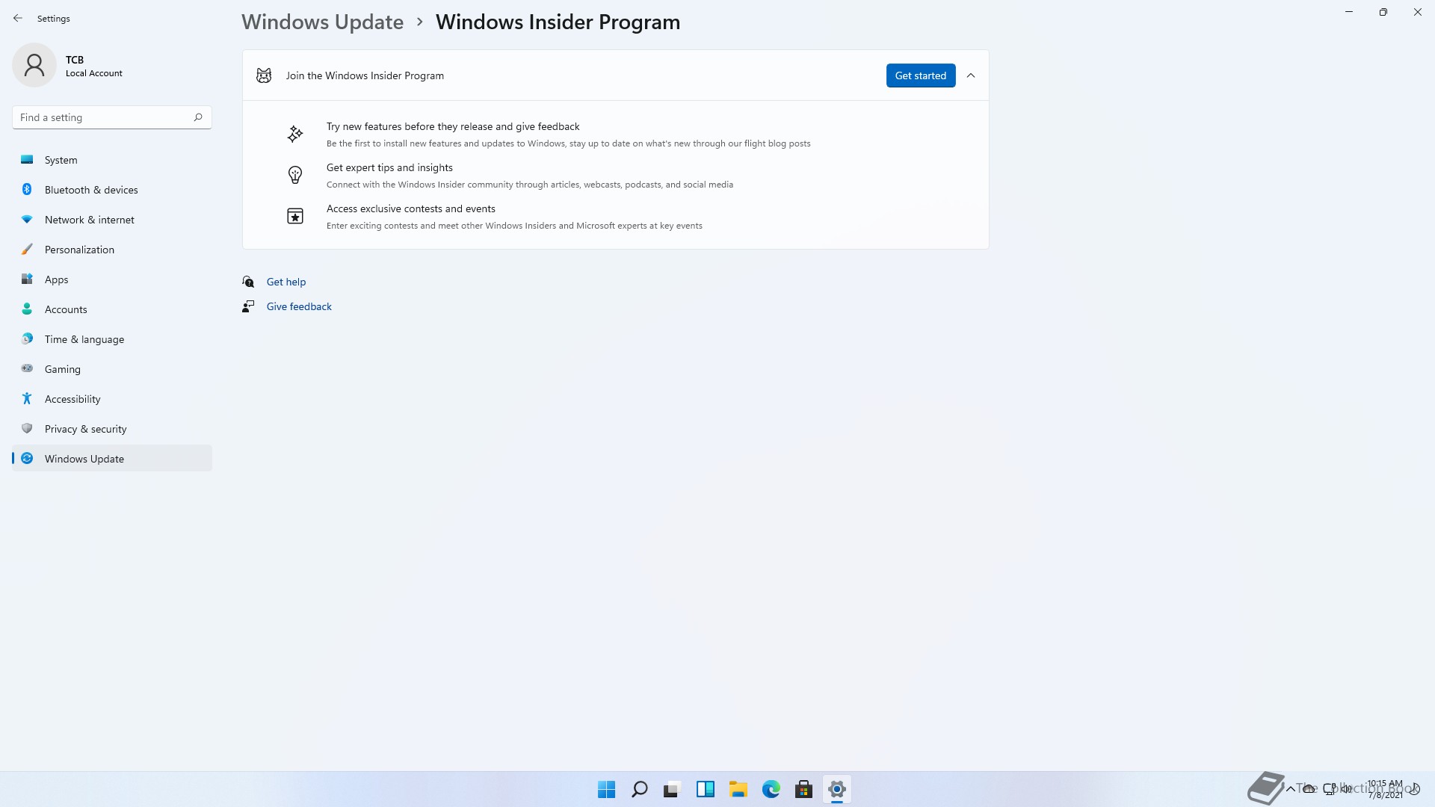Click the Settings gear on the taskbar
This screenshot has height=807, width=1435.
coord(836,789)
